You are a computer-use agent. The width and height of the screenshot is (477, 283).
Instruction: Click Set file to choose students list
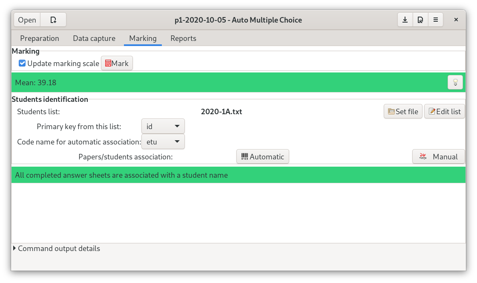coord(403,112)
